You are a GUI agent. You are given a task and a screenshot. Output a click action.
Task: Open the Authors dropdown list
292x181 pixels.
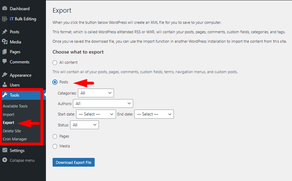(x=103, y=103)
